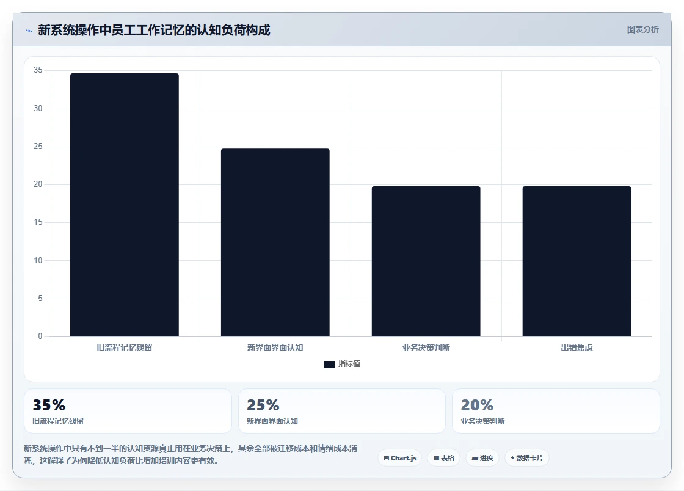Screen dimensions: 684x491
Task: Select the 数据卡片 tag
Action: pos(527,458)
